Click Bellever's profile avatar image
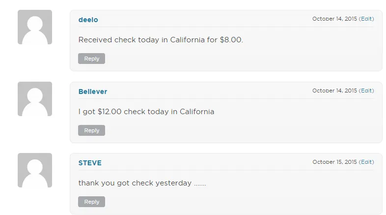The height and width of the screenshot is (215, 386). click(34, 99)
